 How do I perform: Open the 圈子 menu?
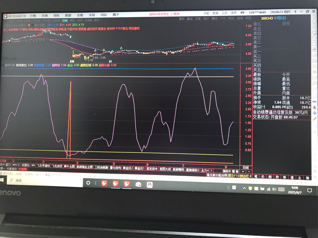[x=116, y=15]
